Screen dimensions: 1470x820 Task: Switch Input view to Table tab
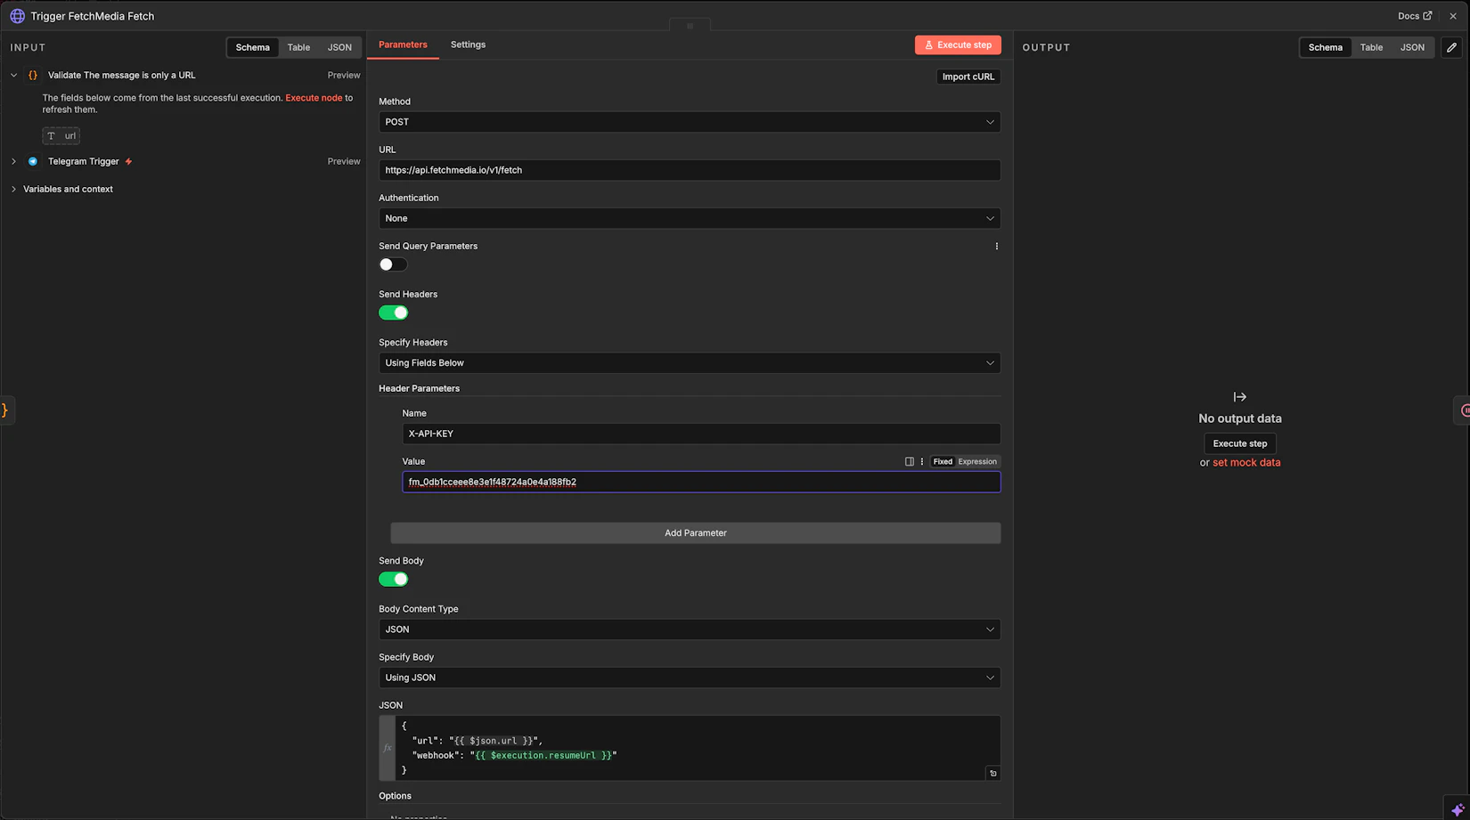pyautogui.click(x=298, y=47)
